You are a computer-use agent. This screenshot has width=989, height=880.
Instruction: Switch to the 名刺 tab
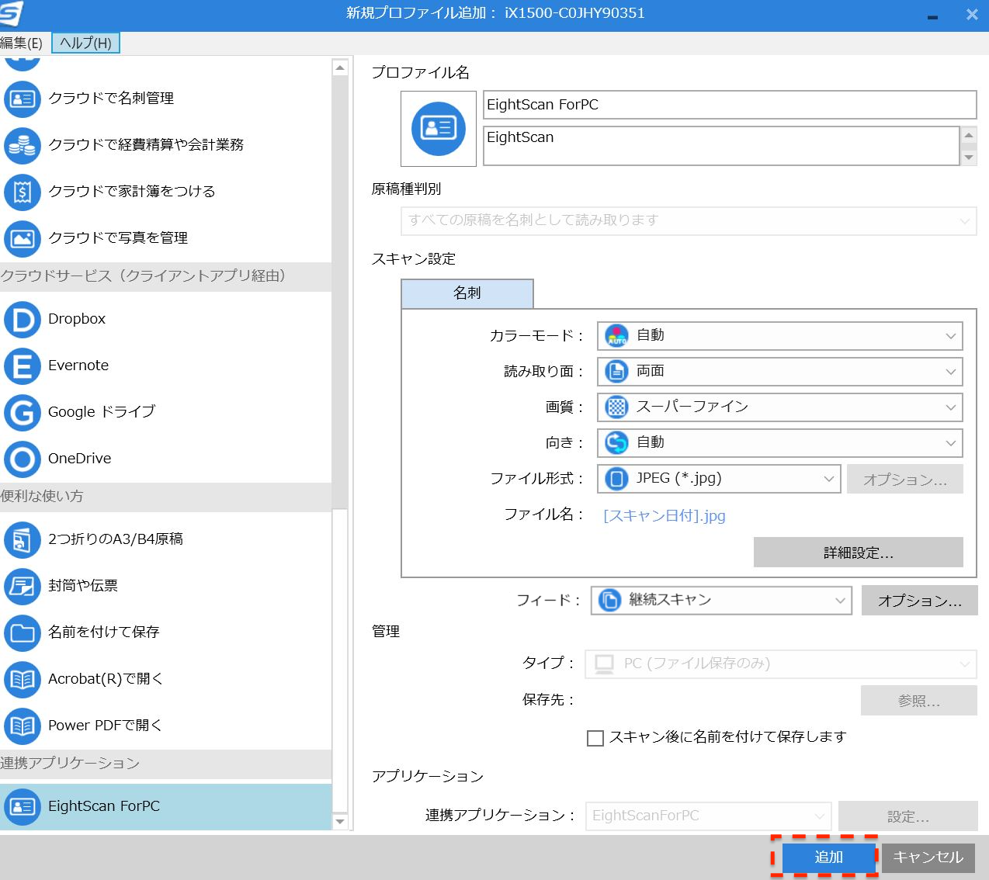pyautogui.click(x=467, y=293)
